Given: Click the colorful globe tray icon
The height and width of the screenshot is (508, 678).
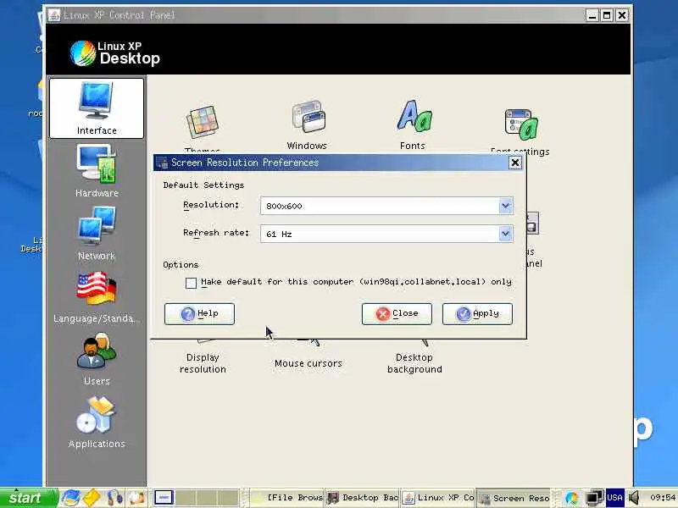Looking at the screenshot, I should pos(571,499).
